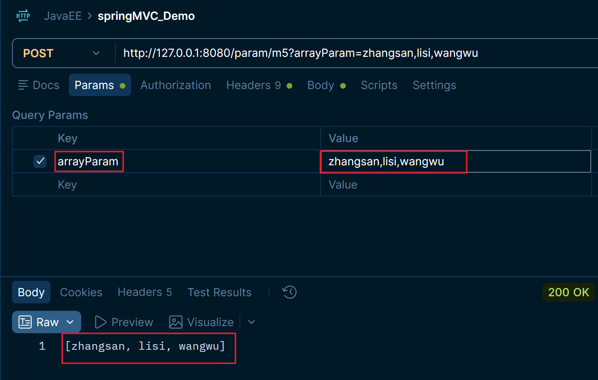Open the Docs tab
Viewport: 598px width, 380px height.
39,85
